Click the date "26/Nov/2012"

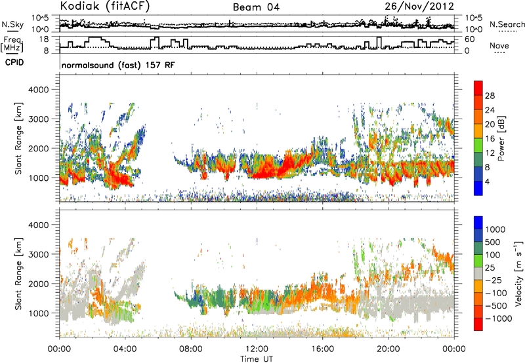tap(419, 7)
